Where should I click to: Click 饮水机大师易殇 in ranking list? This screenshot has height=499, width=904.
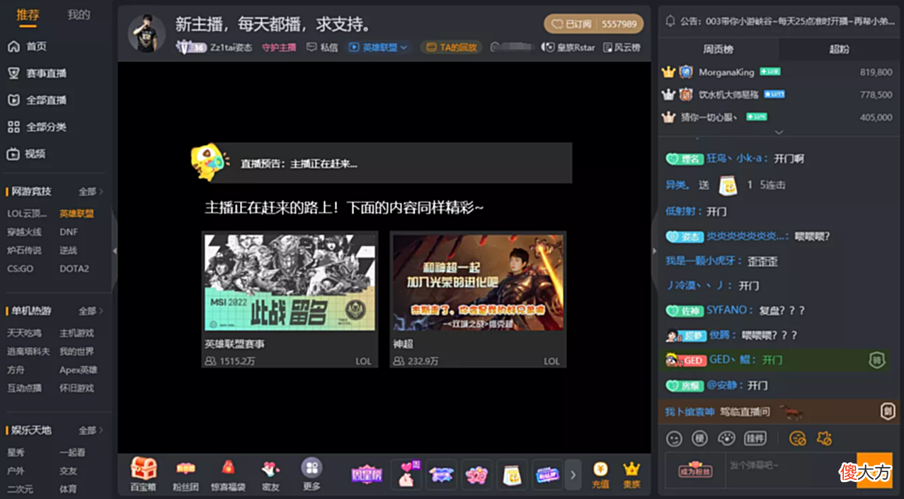tap(728, 94)
